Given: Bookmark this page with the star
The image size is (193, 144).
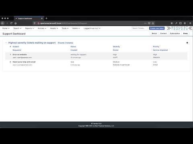Looking at the screenshot, I should (153, 23).
